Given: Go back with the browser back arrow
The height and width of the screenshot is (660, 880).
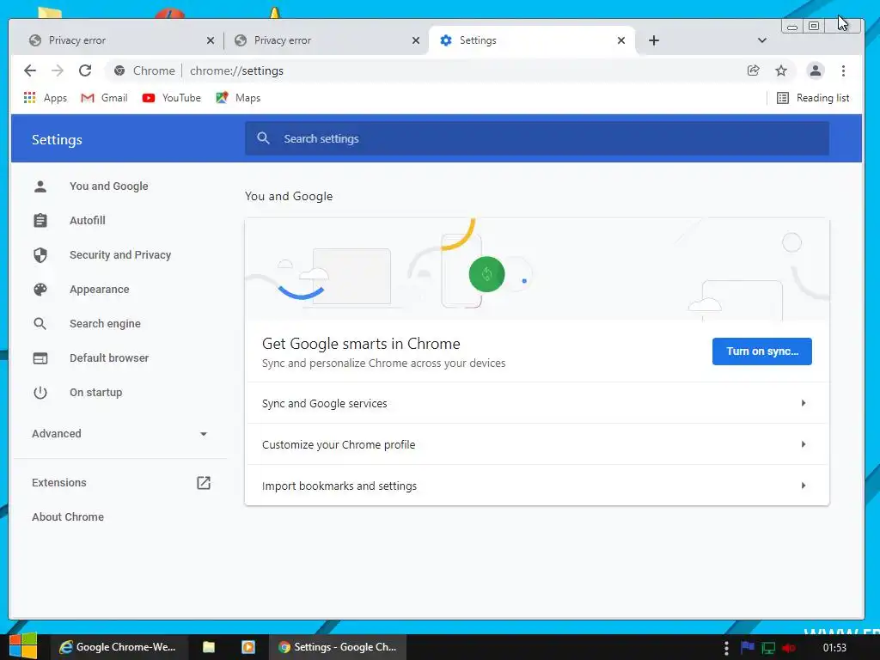Looking at the screenshot, I should (30, 70).
